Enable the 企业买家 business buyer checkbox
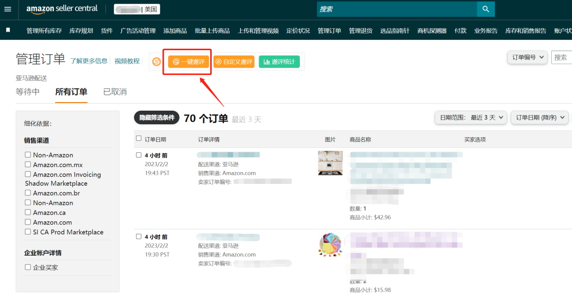This screenshot has height=299, width=572. (x=28, y=267)
